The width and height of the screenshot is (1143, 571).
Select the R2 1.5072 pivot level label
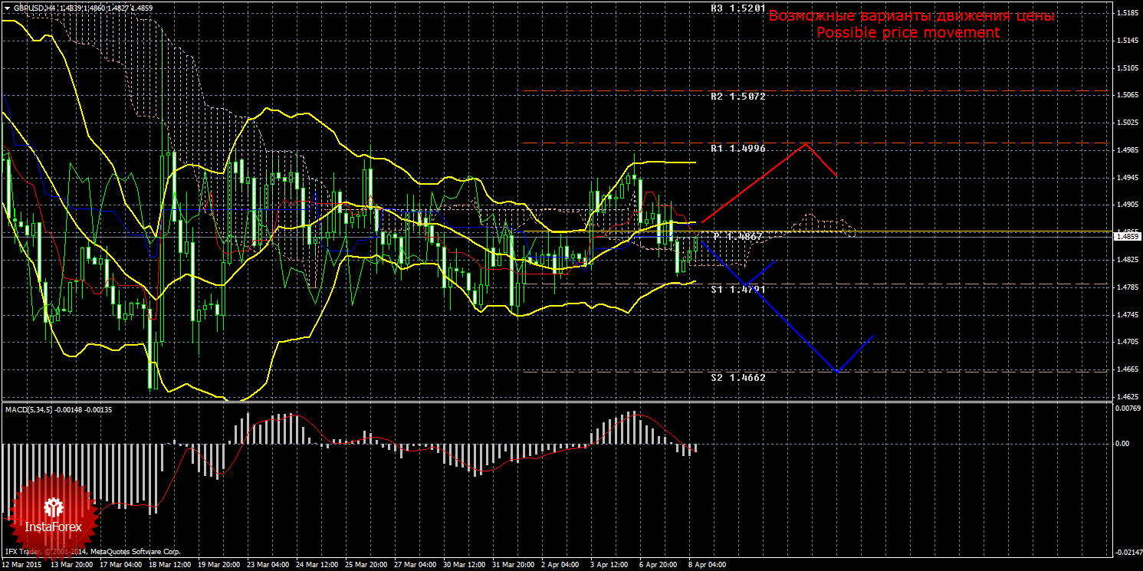tap(737, 97)
